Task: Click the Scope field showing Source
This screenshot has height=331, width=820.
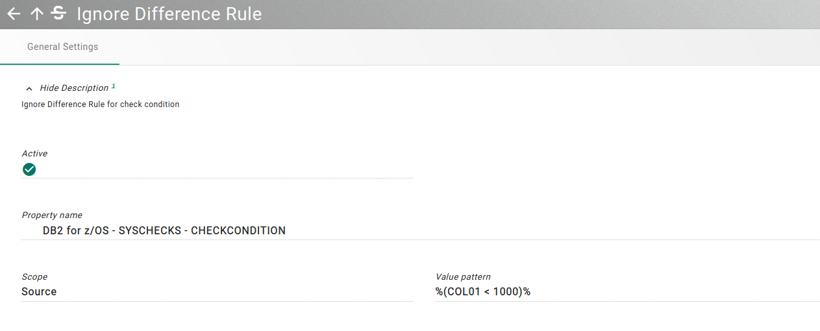Action: (x=217, y=291)
